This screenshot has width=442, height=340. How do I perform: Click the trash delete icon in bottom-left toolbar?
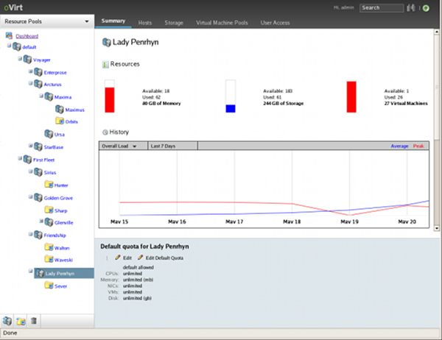pos(34,321)
